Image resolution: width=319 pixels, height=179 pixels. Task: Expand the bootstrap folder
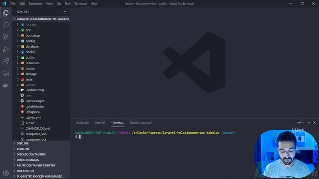pos(41,35)
